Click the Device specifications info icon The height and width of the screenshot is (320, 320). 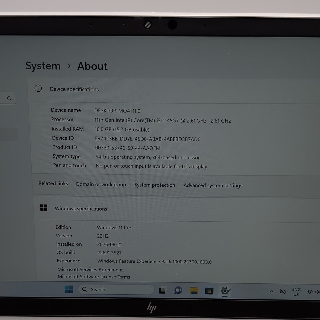tap(38, 88)
